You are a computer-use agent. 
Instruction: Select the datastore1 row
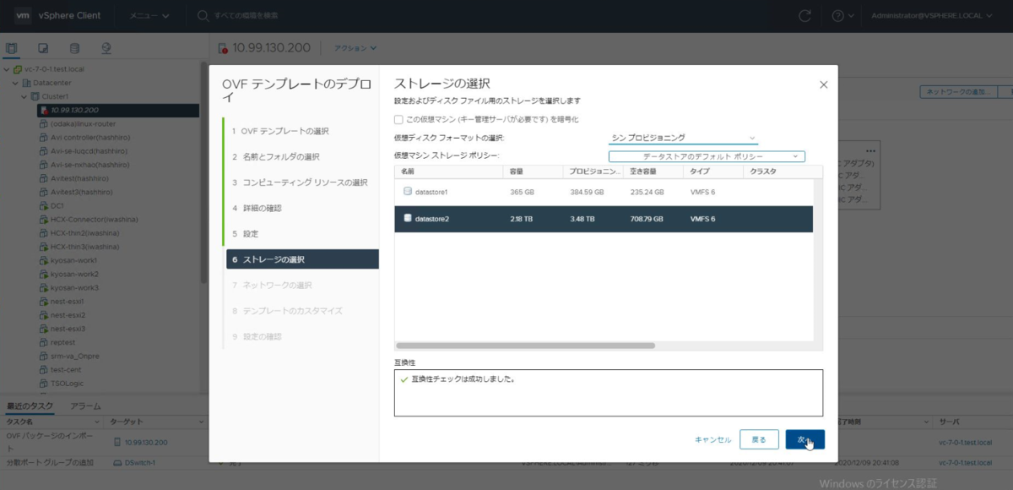[x=603, y=192]
